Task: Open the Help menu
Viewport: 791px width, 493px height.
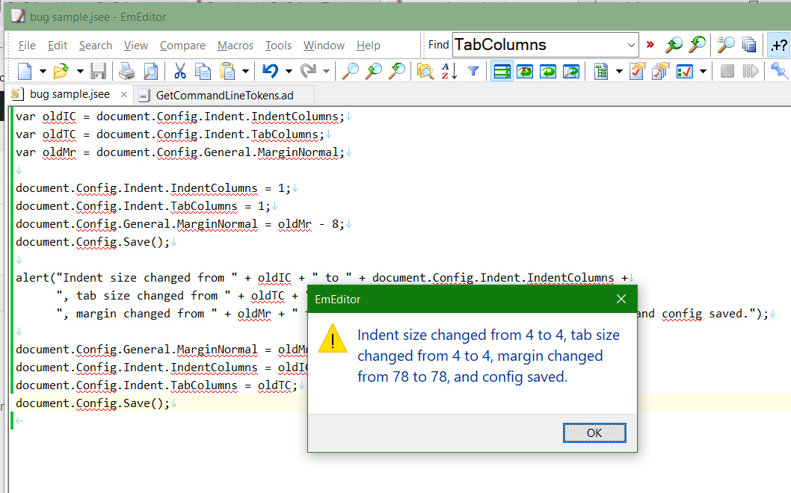Action: pyautogui.click(x=369, y=46)
